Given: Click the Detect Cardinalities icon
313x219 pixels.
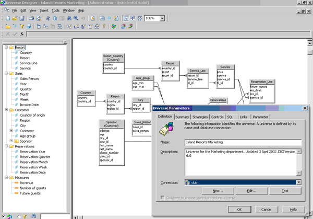Looking at the screenshot, I should point(76,26).
